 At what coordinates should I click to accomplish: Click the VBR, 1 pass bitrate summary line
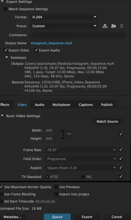pos(64,72)
